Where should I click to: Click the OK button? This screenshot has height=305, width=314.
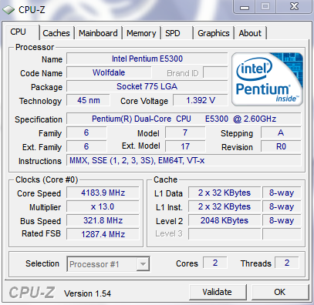click(x=280, y=292)
